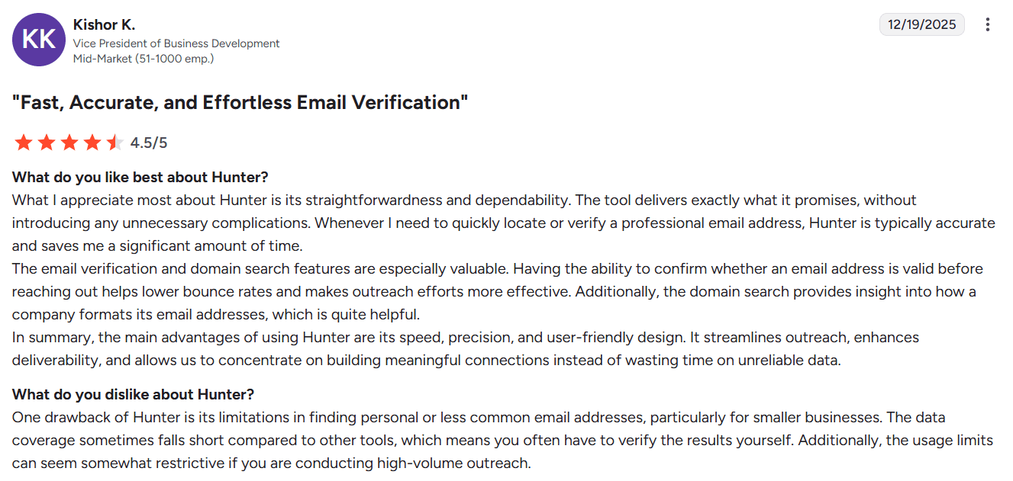Open reviewer Kishor K.'s profile name
This screenshot has width=1013, height=481.
pyautogui.click(x=104, y=24)
